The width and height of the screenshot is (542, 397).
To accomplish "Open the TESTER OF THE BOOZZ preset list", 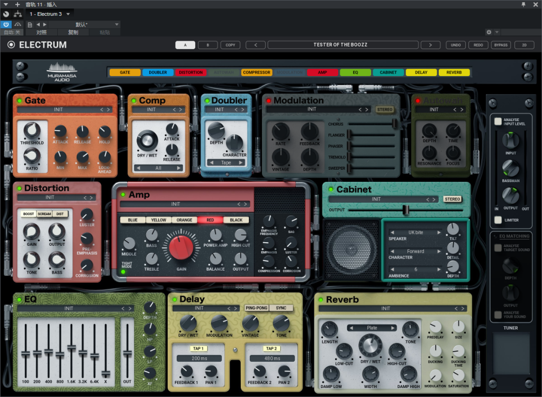I will tap(343, 45).
